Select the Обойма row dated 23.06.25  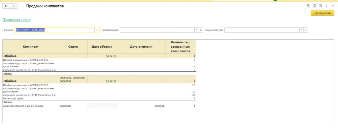pos(99,79)
